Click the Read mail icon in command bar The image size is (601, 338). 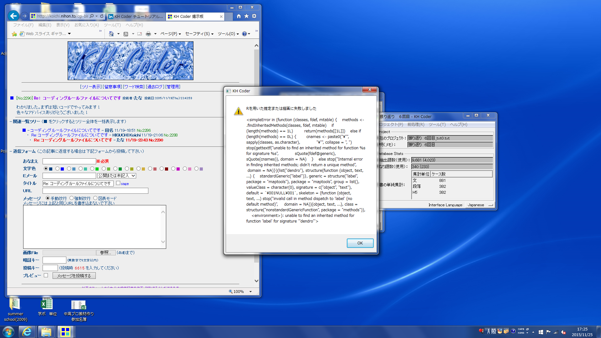tap(140, 34)
